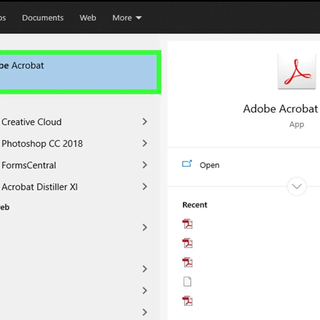Switch to the Web search tab
The width and height of the screenshot is (320, 320).
pos(88,18)
